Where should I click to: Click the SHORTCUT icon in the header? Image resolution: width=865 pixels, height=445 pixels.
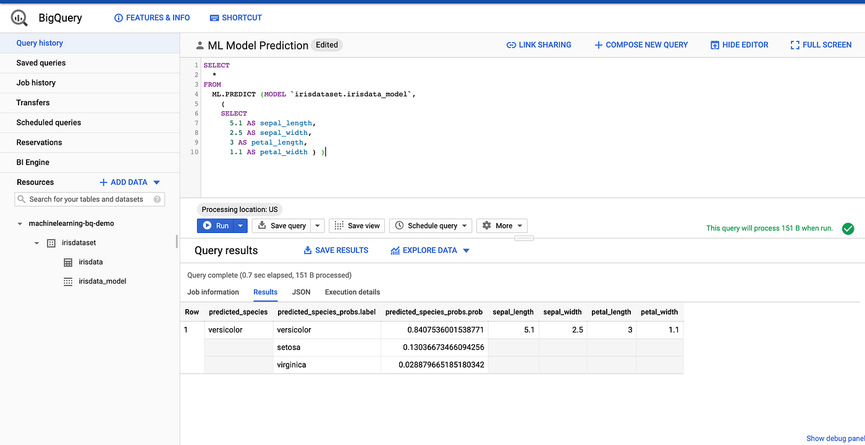point(213,17)
